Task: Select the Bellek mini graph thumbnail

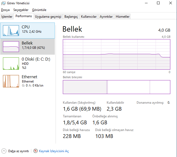Action: coord(11,46)
